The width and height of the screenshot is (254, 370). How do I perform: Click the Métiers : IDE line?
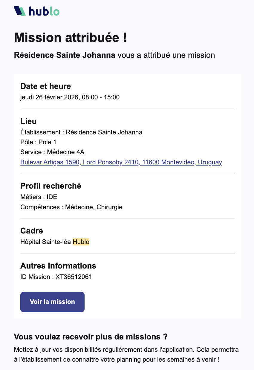(39, 197)
